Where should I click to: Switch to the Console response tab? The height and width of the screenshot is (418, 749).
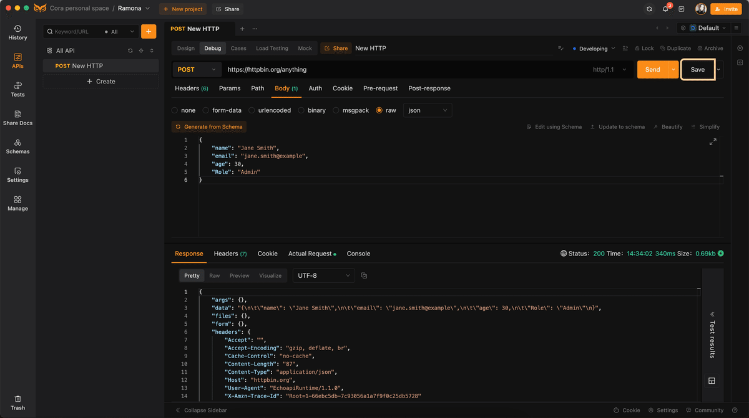click(358, 254)
